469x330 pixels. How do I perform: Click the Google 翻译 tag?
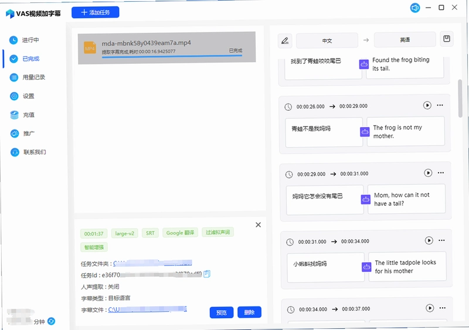tap(180, 233)
